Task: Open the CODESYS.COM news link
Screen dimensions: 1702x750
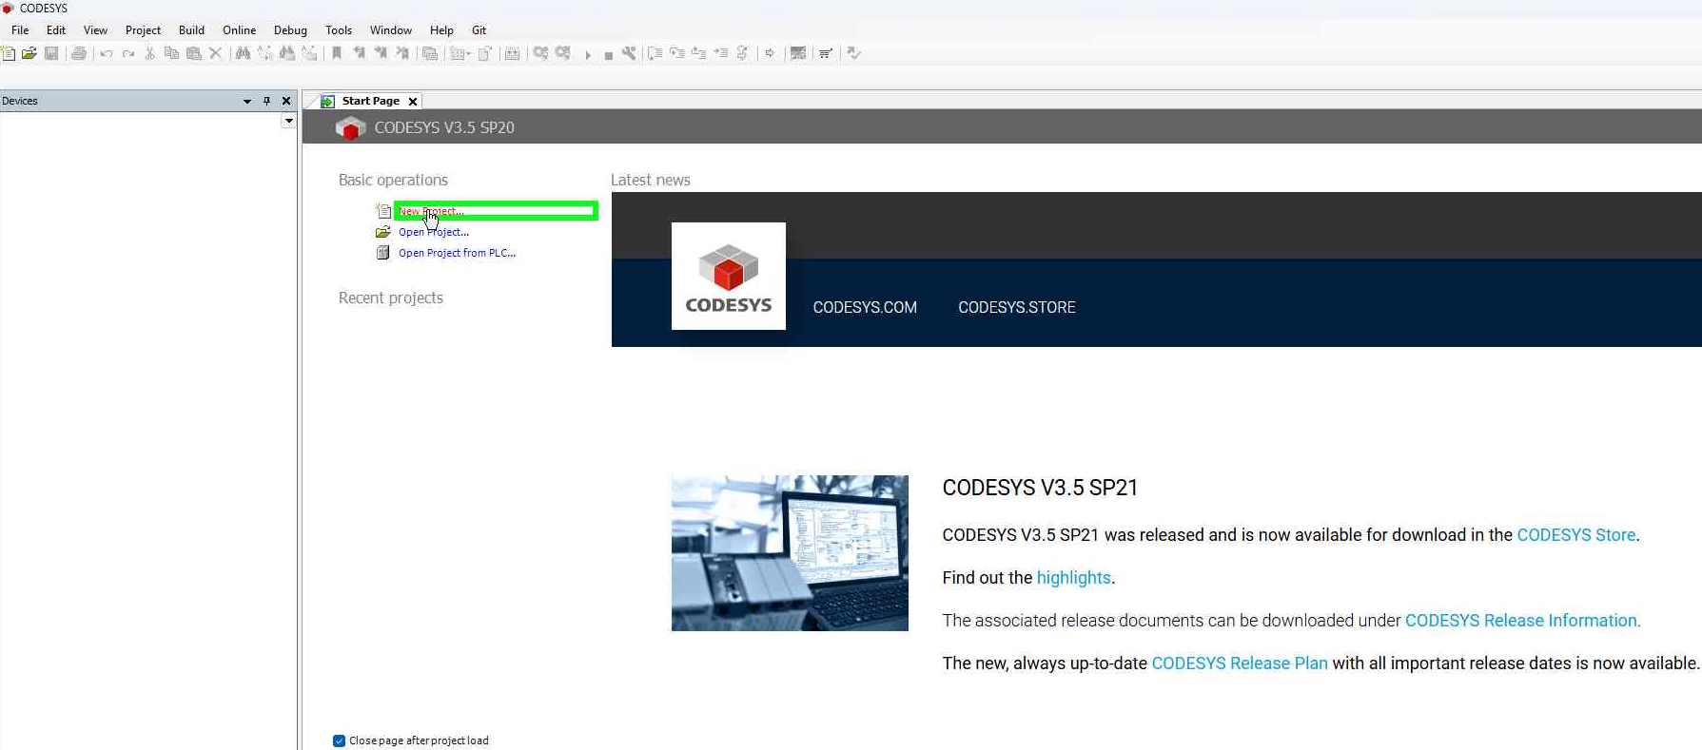Action: pyautogui.click(x=865, y=307)
